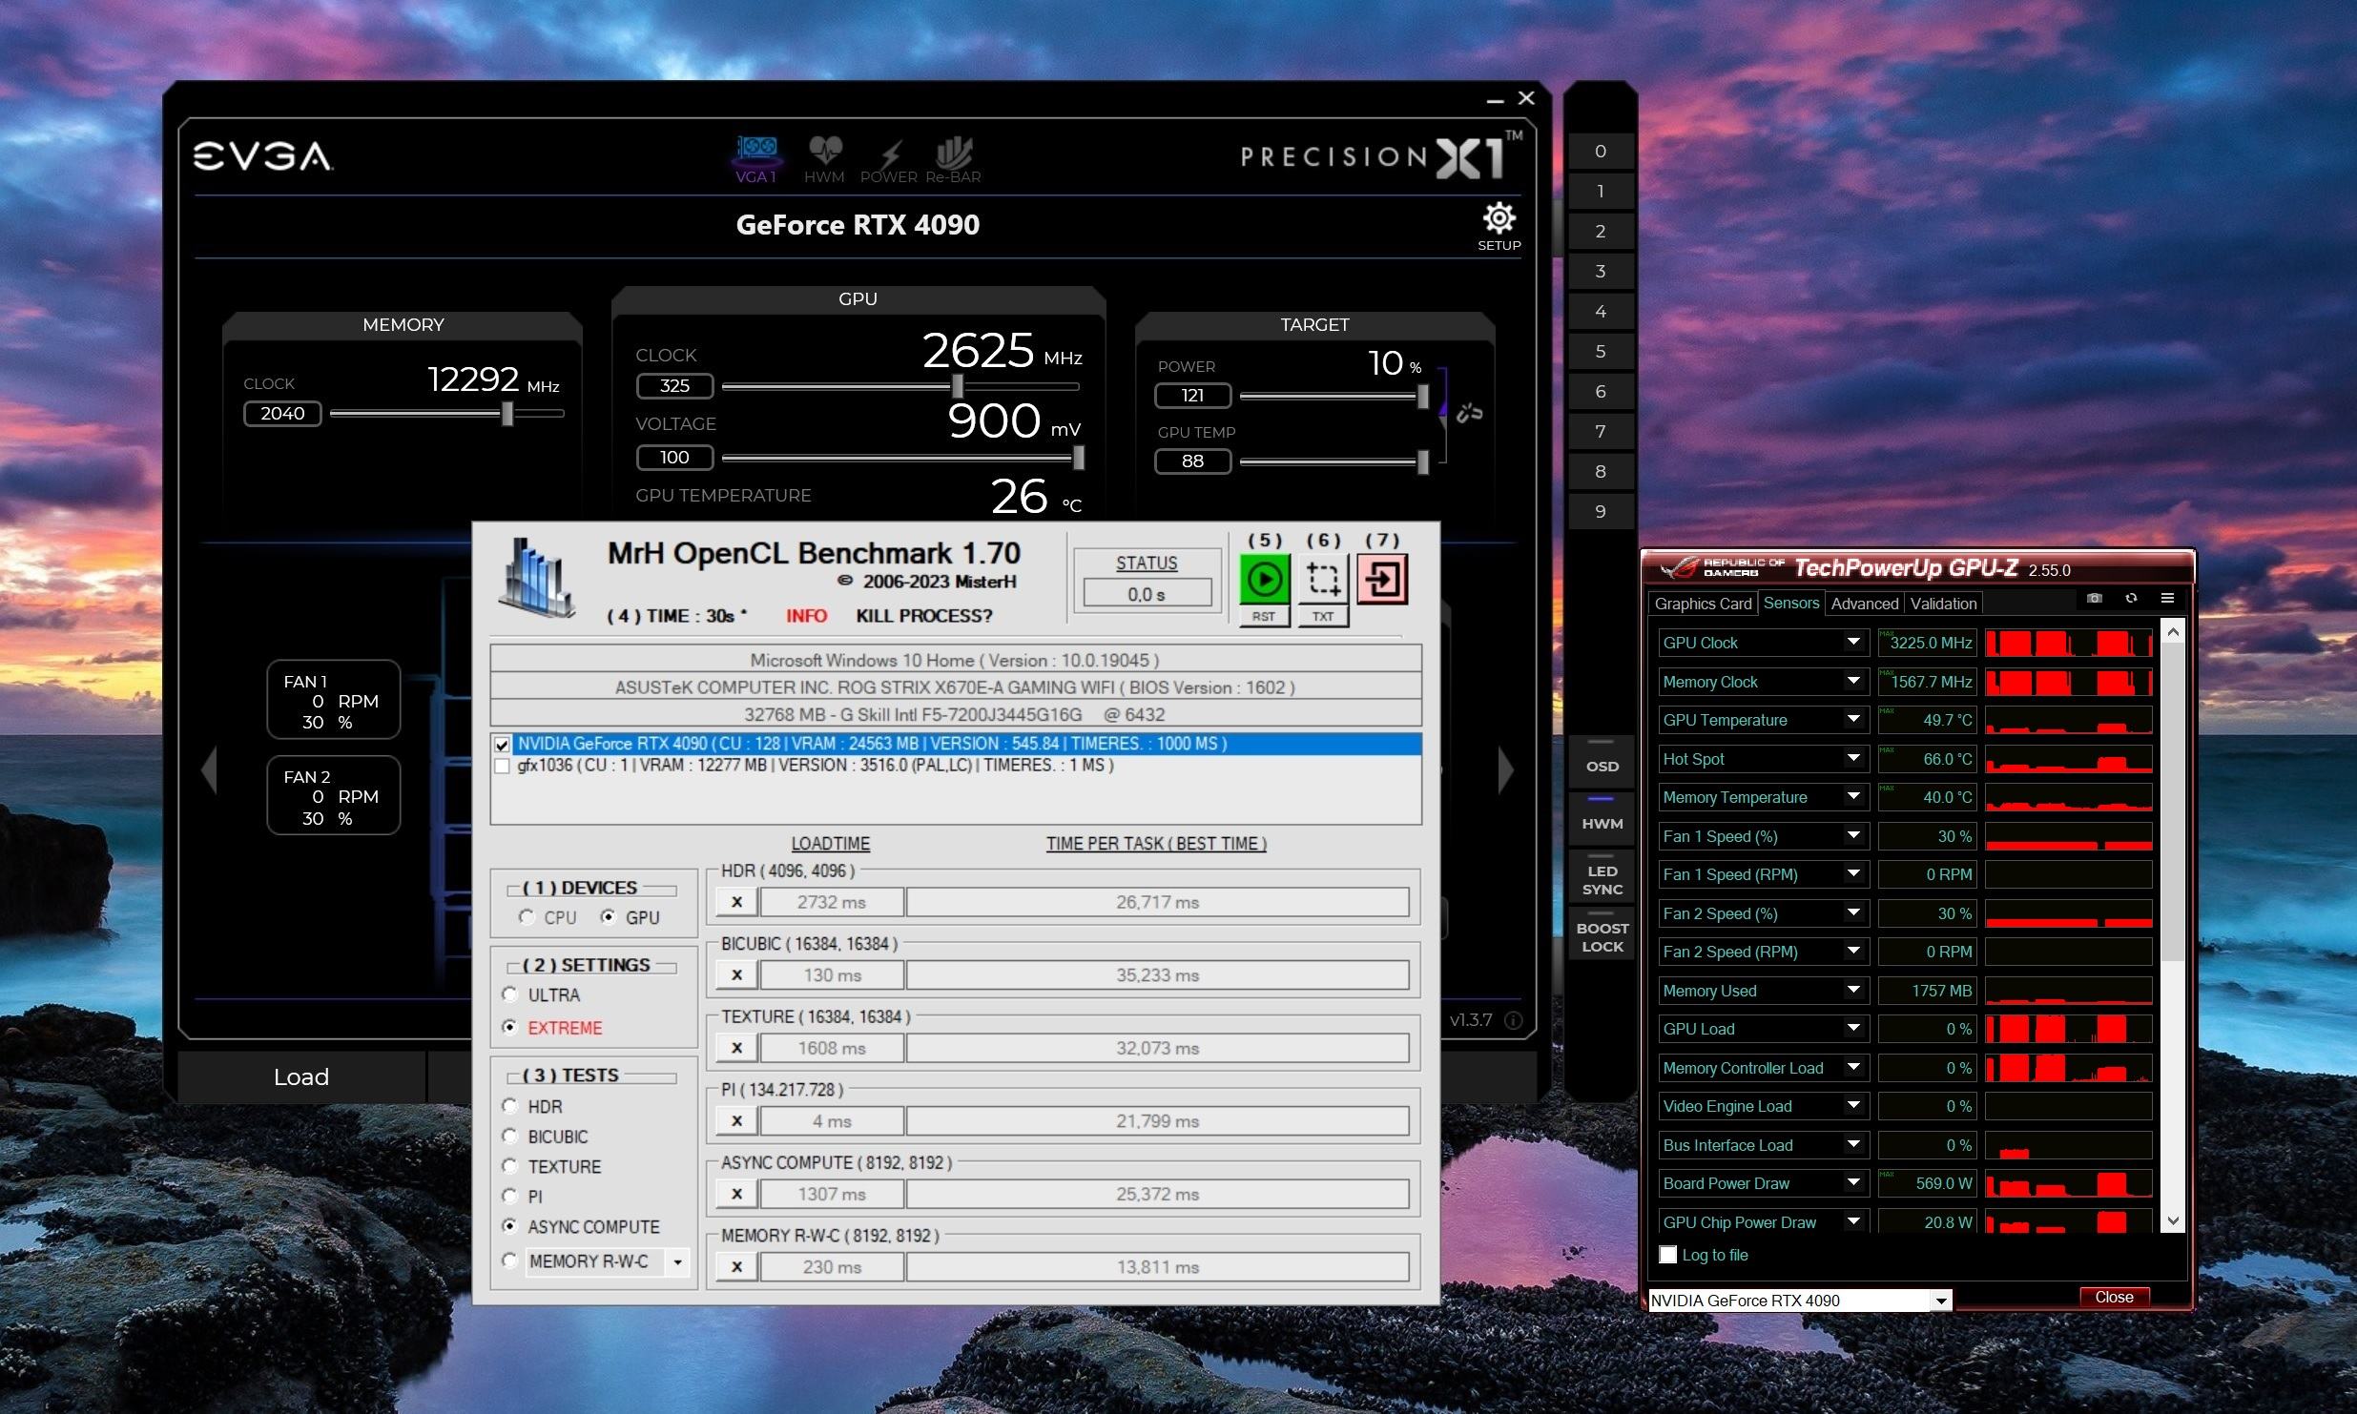Expand the Hot Spot sensor dropdown
This screenshot has height=1414, width=2357.
point(1853,758)
